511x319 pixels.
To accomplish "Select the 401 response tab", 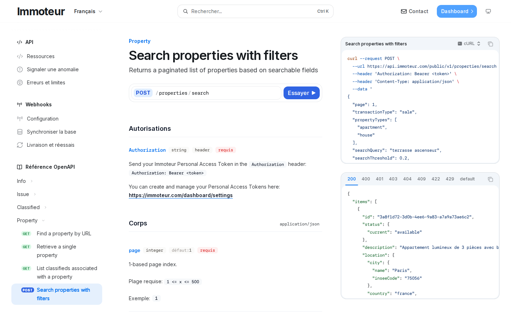I will tap(380, 179).
